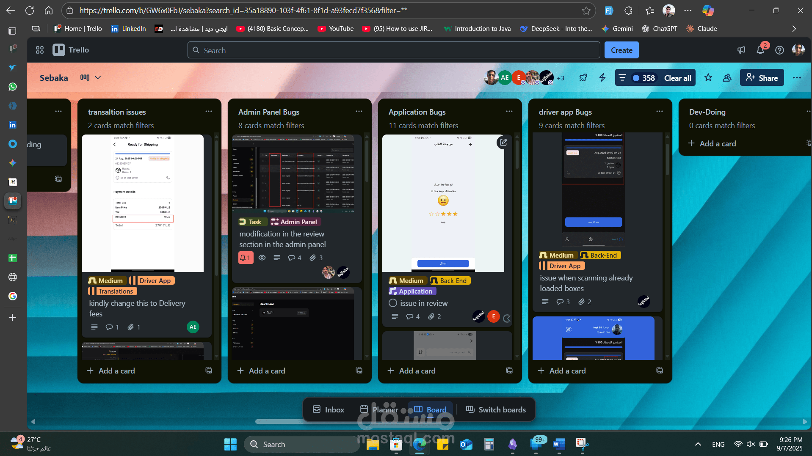Open Admin Panel Bugs list actions menu
The height and width of the screenshot is (456, 812).
click(x=359, y=111)
